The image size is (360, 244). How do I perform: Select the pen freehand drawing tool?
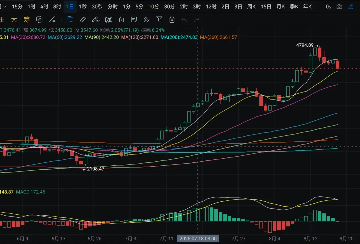[x=96, y=20]
